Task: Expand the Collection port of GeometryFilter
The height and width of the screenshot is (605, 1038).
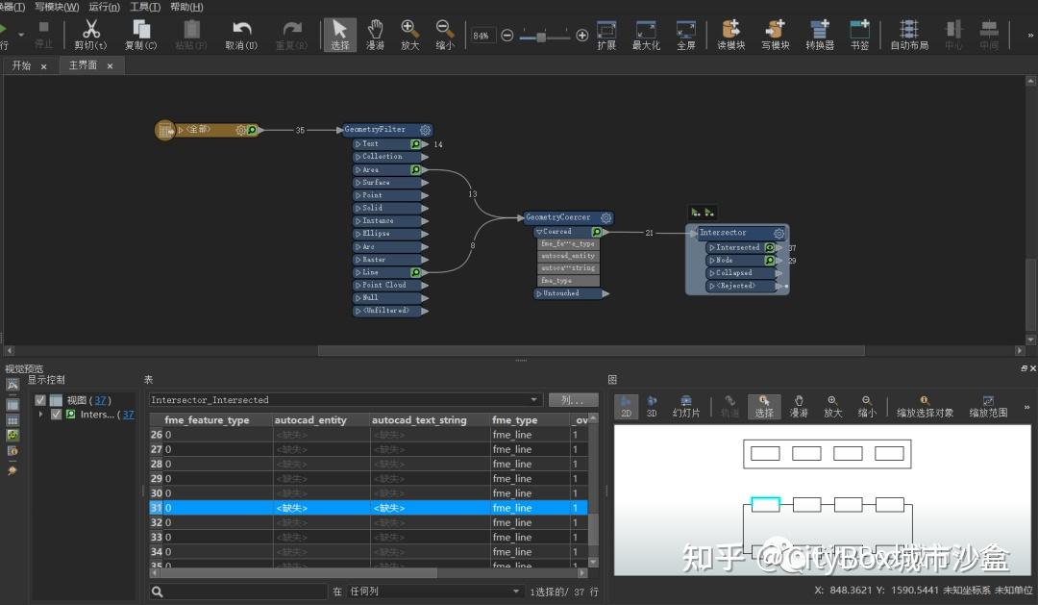Action: 358,157
